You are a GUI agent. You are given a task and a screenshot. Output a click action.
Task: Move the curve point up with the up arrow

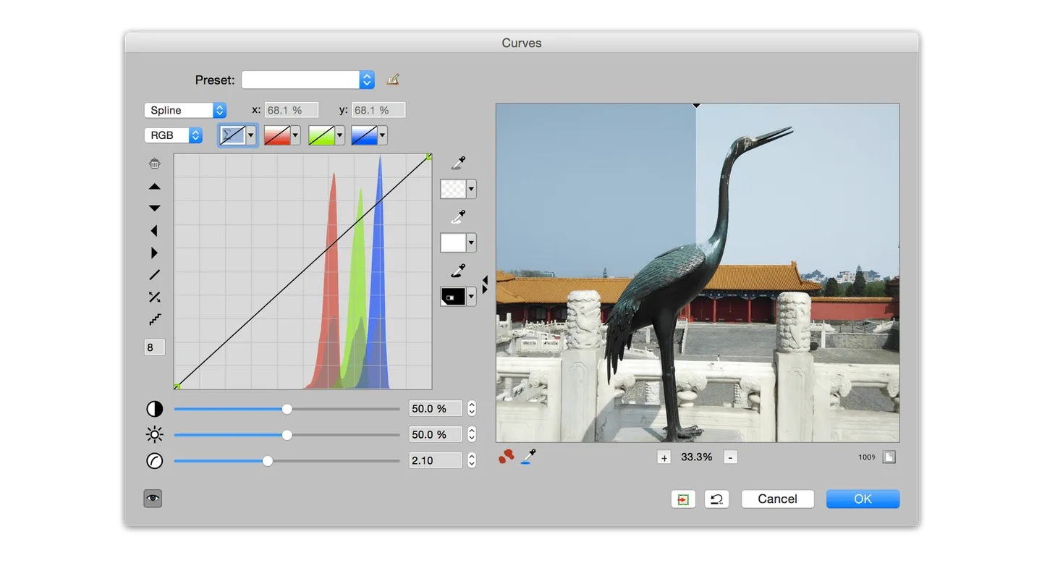[154, 187]
